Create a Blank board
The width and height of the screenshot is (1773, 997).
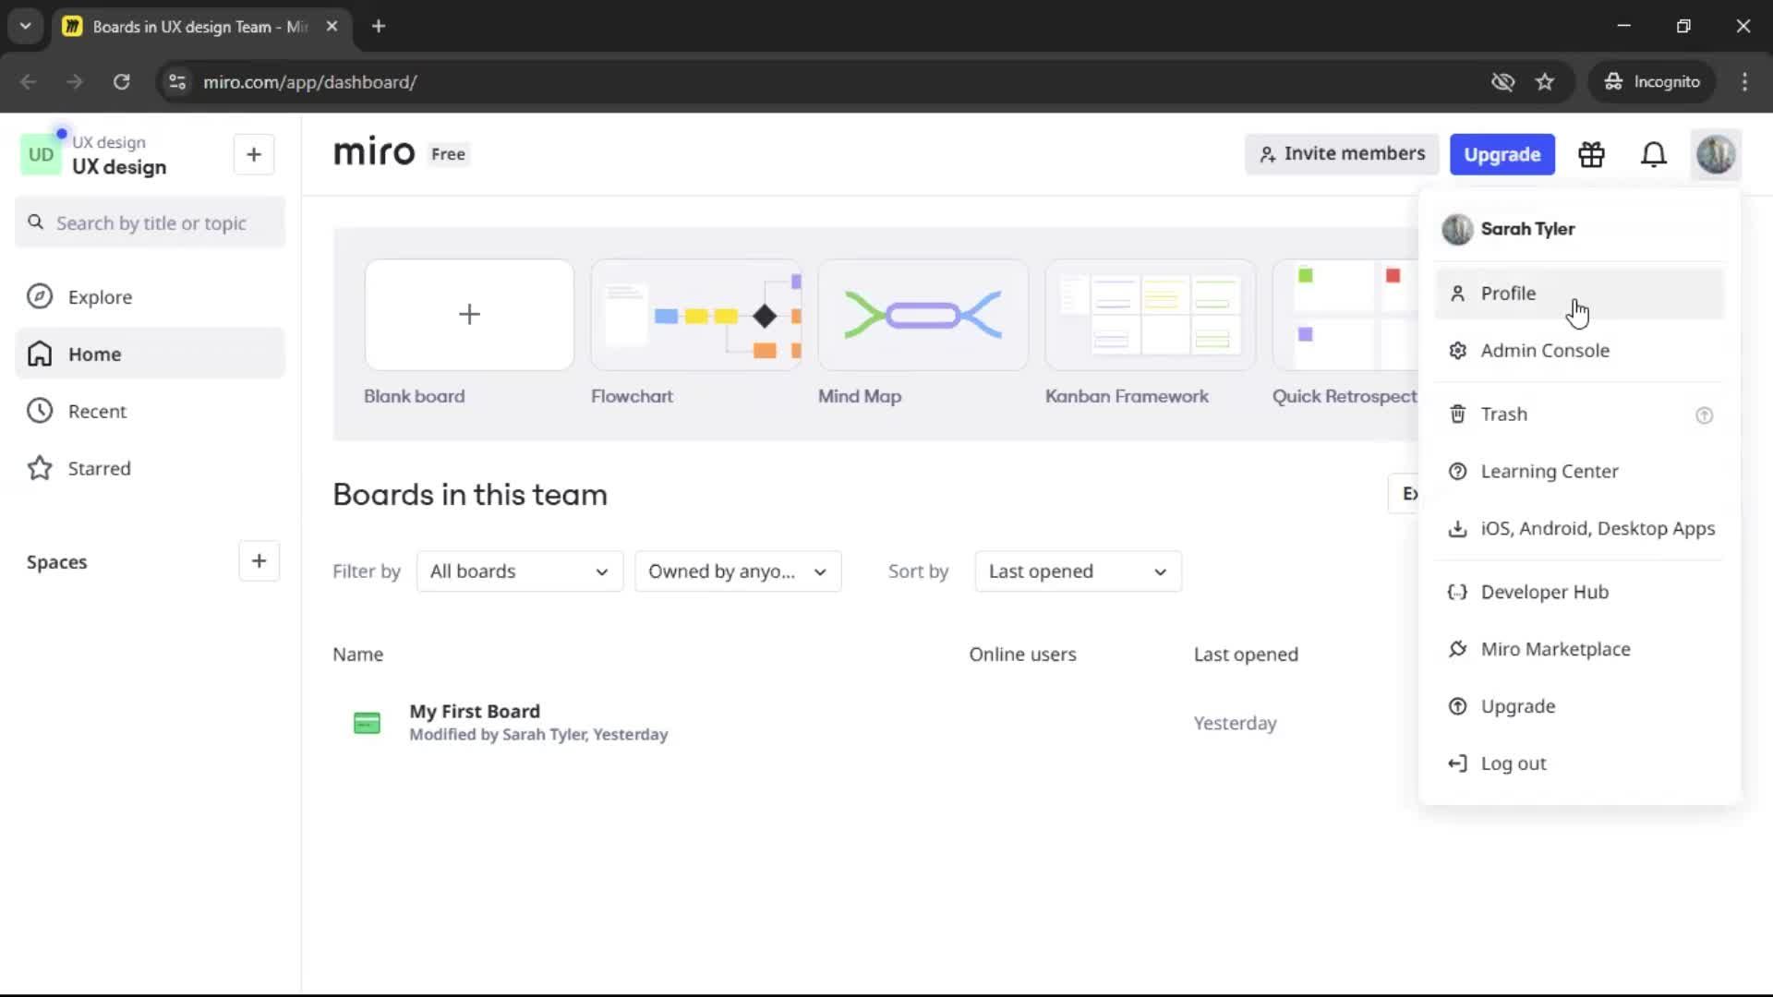click(469, 315)
